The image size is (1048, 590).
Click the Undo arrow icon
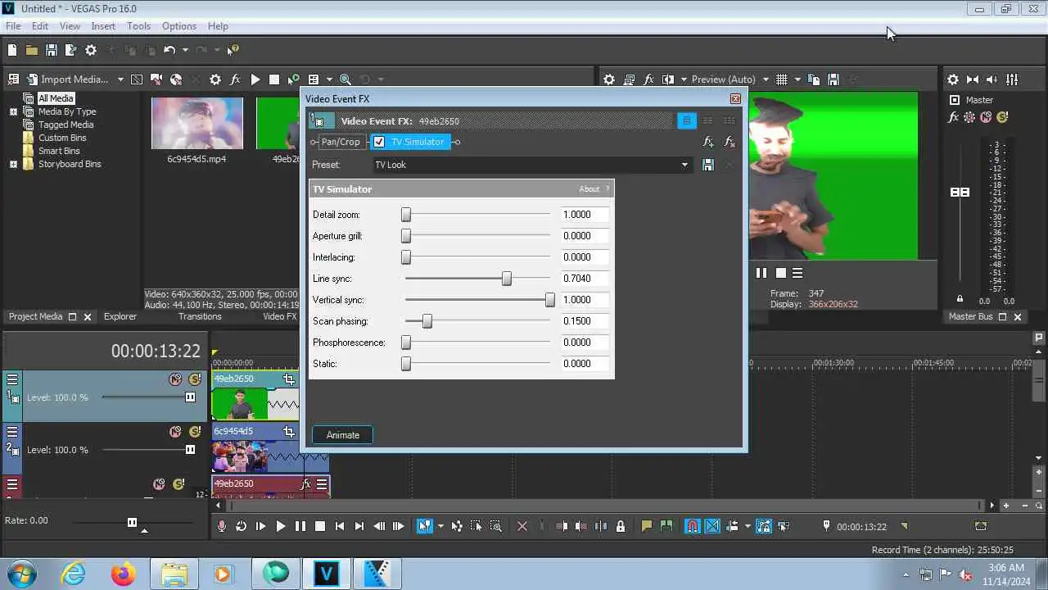pyautogui.click(x=169, y=50)
